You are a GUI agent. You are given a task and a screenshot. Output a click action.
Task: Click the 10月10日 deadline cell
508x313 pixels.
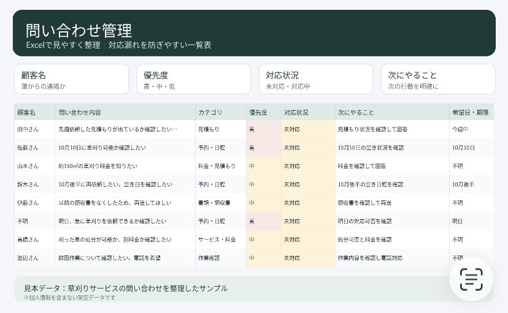472,148
